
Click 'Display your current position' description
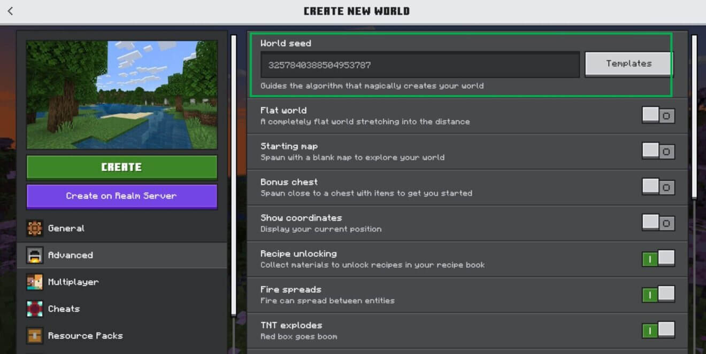[x=321, y=229]
